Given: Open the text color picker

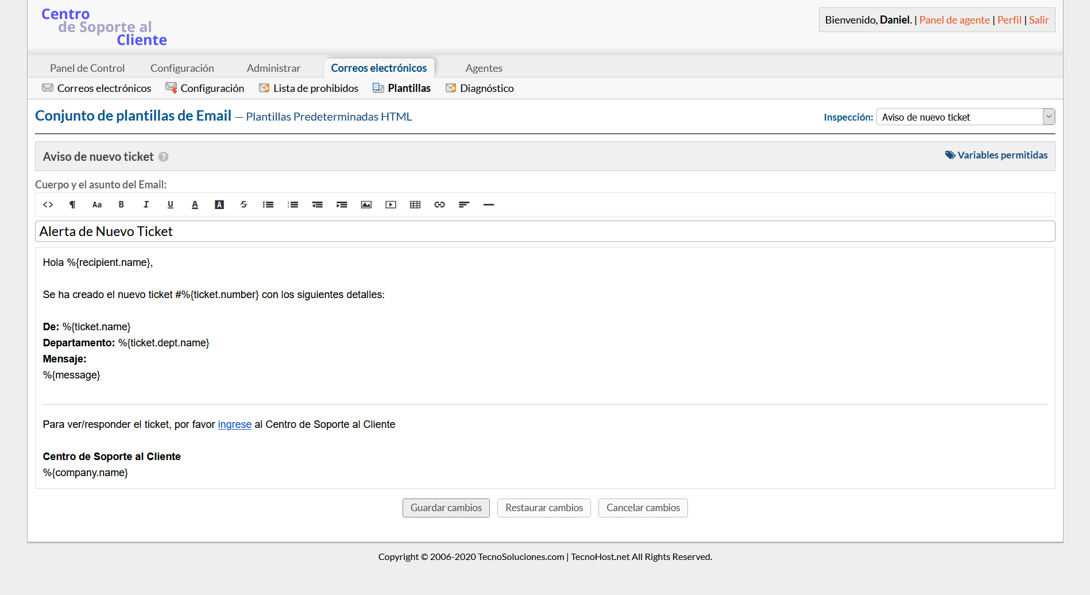Looking at the screenshot, I should pyautogui.click(x=195, y=204).
